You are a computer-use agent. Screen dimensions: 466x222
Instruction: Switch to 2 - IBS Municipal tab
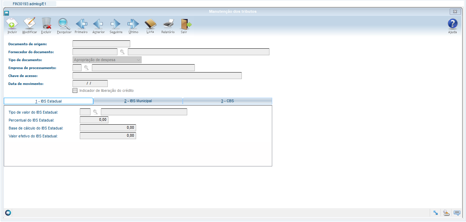[138, 101]
